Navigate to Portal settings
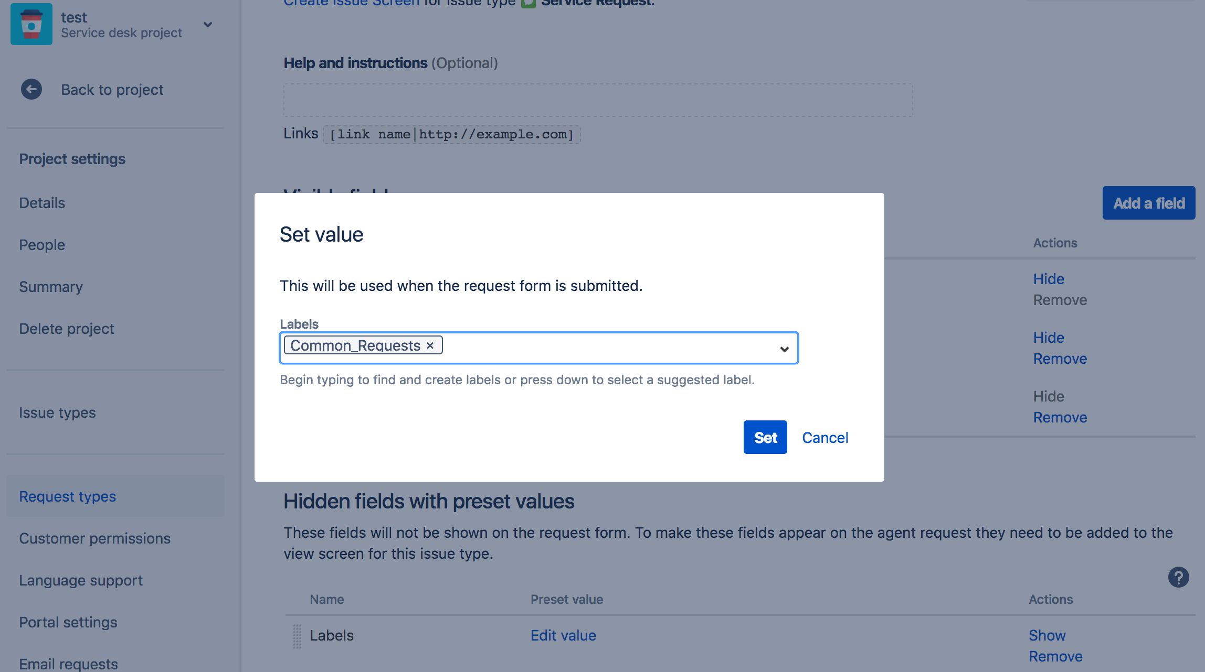 click(x=68, y=622)
